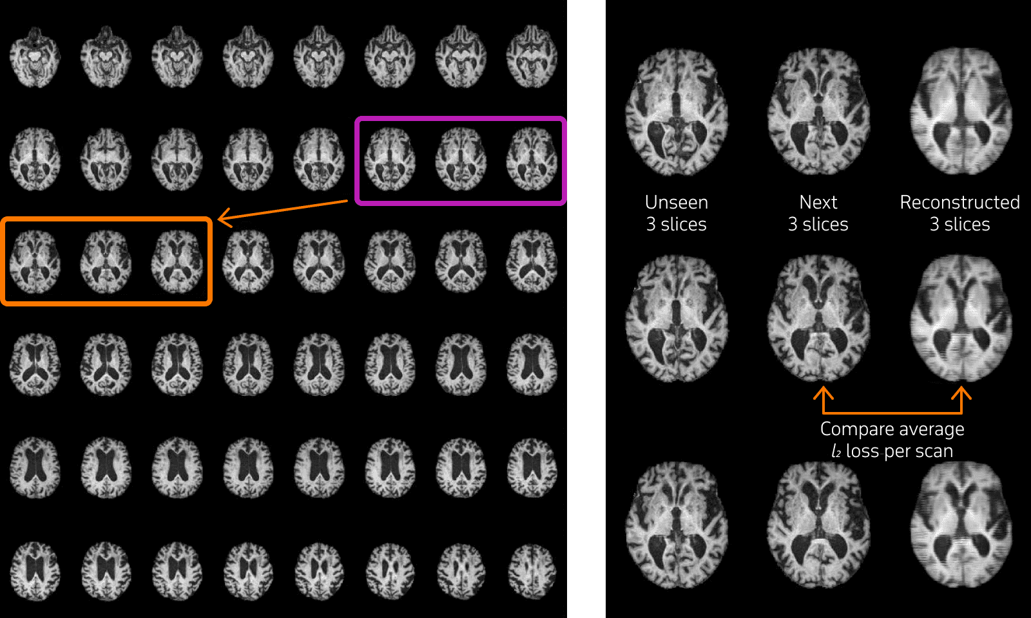Click the "Unseen 3 slices" label
The width and height of the screenshot is (1031, 618).
click(677, 213)
